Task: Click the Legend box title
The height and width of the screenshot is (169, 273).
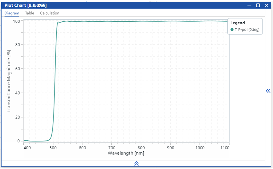Action: coord(237,23)
